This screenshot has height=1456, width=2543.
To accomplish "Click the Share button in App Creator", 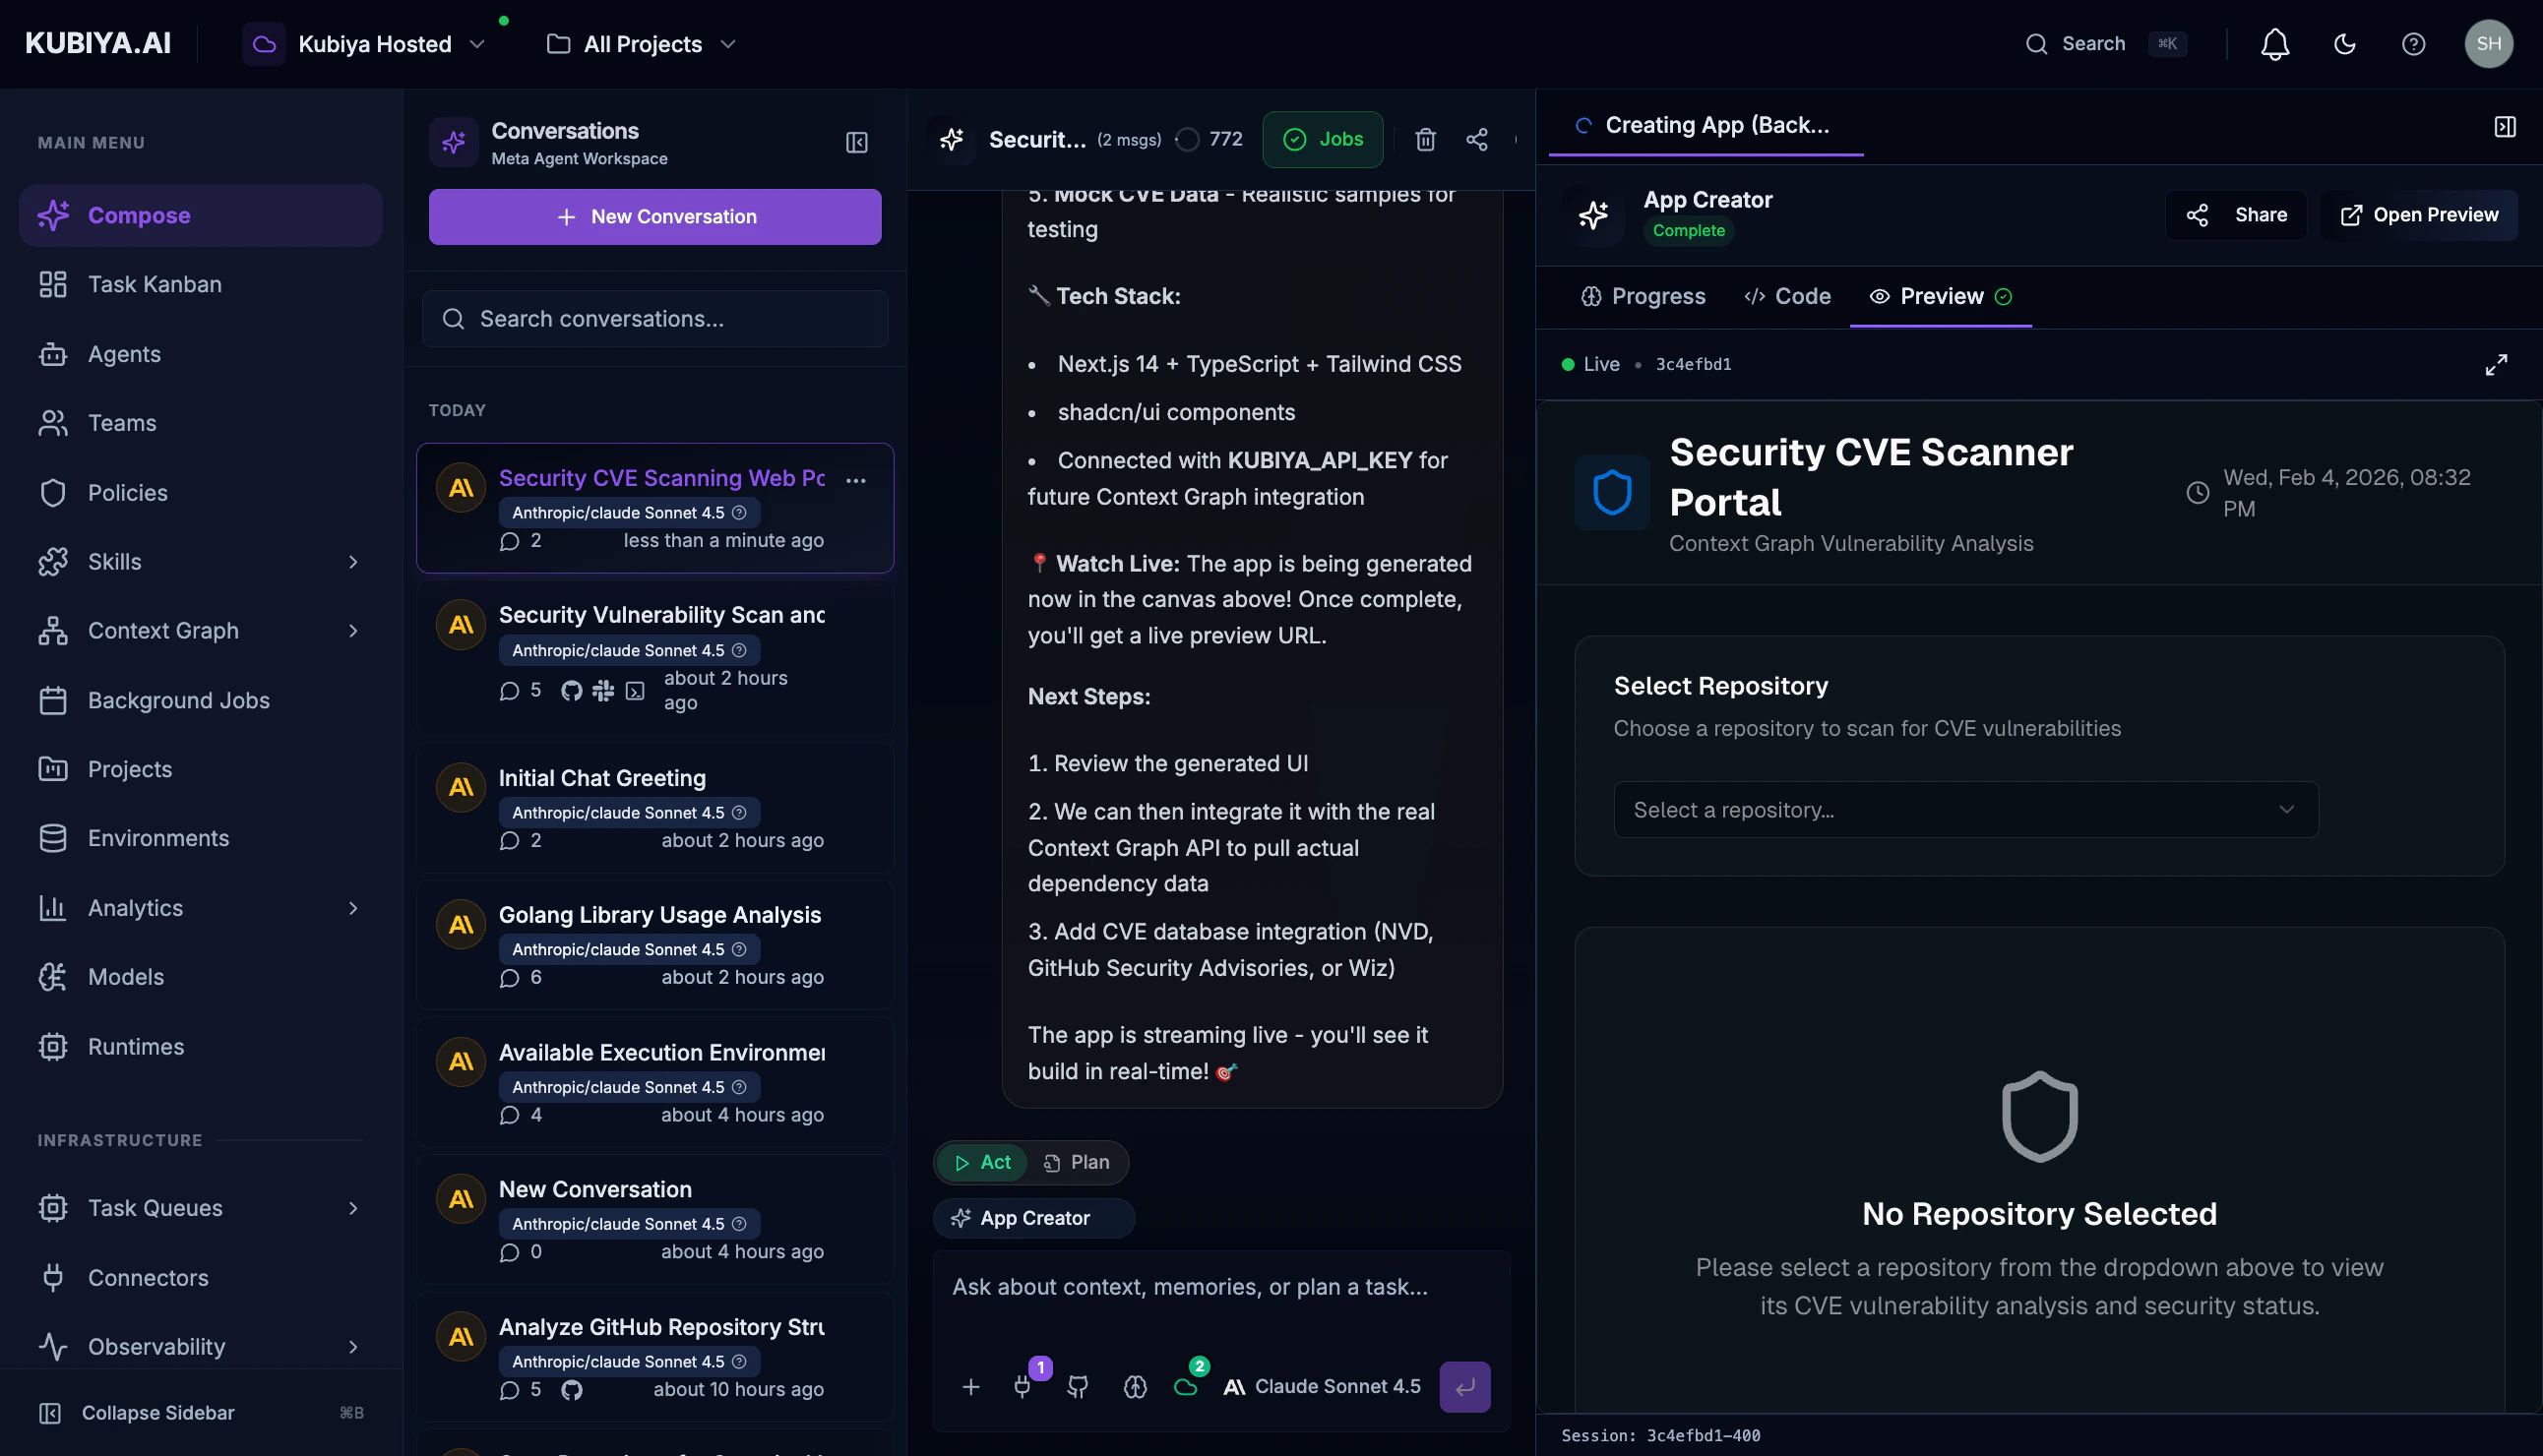I will [2235, 215].
